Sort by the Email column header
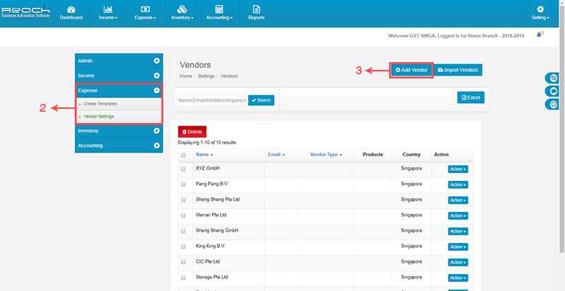This screenshot has height=291, width=565. point(276,155)
